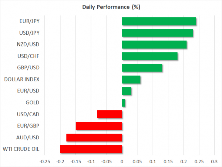Click the -0.25 axis tick label

[45, 161]
